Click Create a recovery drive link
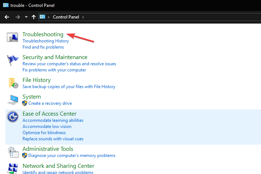261x174 pixels. [x=50, y=103]
